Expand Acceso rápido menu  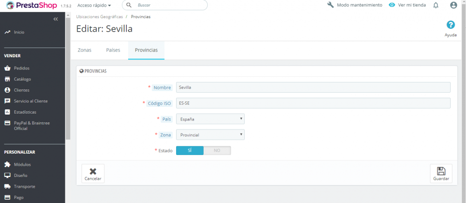(94, 5)
